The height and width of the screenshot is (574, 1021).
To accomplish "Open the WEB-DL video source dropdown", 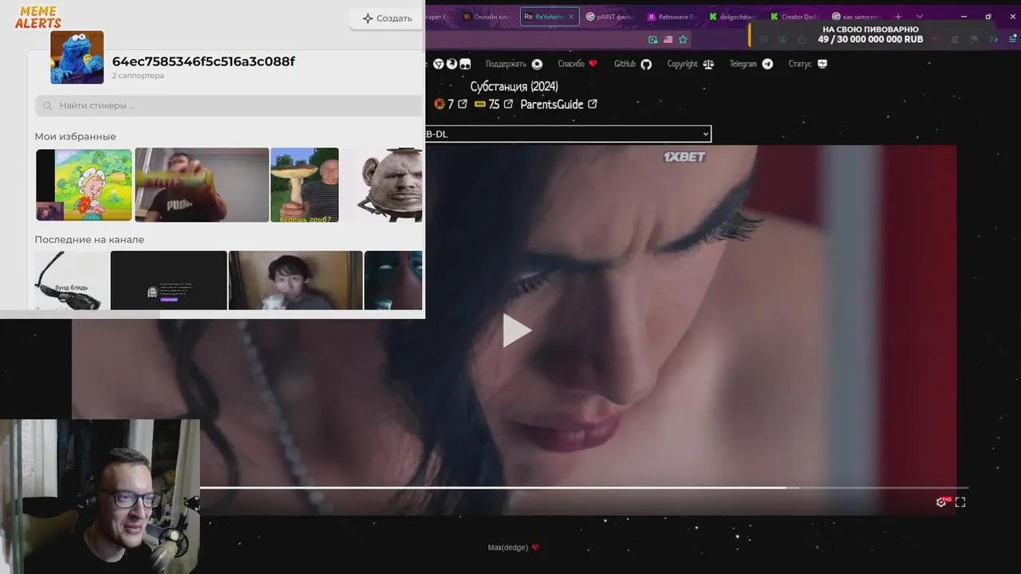I will pos(568,134).
